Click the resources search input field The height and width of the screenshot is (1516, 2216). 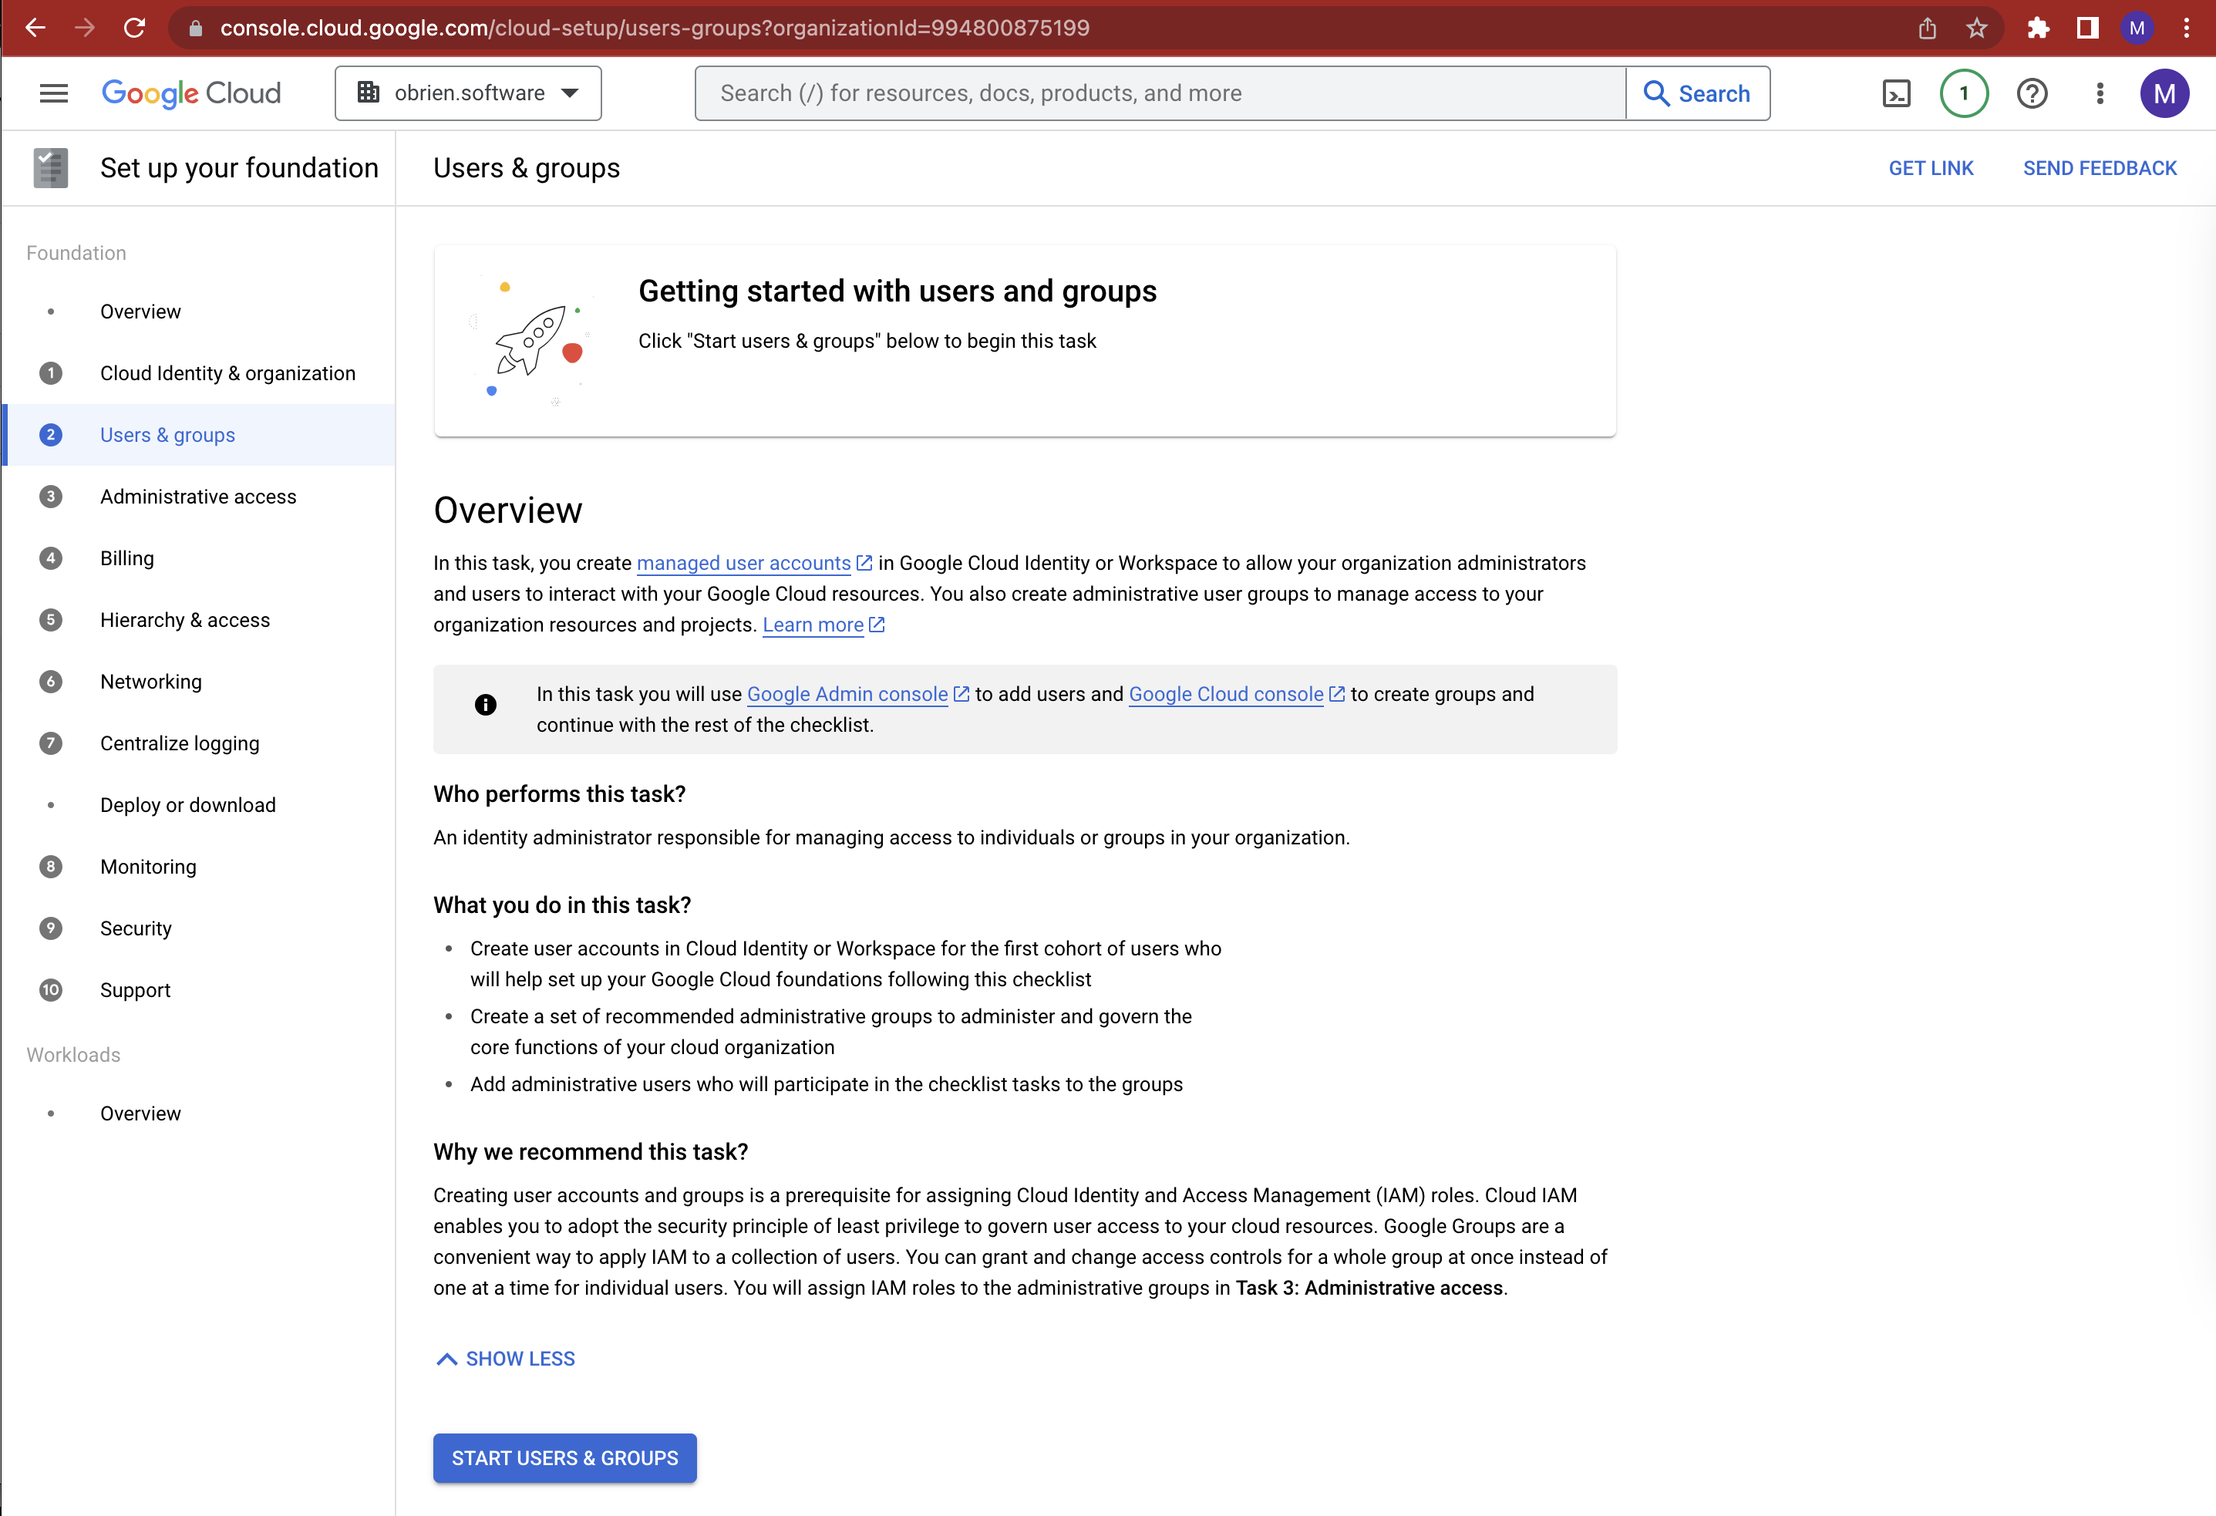1144,93
